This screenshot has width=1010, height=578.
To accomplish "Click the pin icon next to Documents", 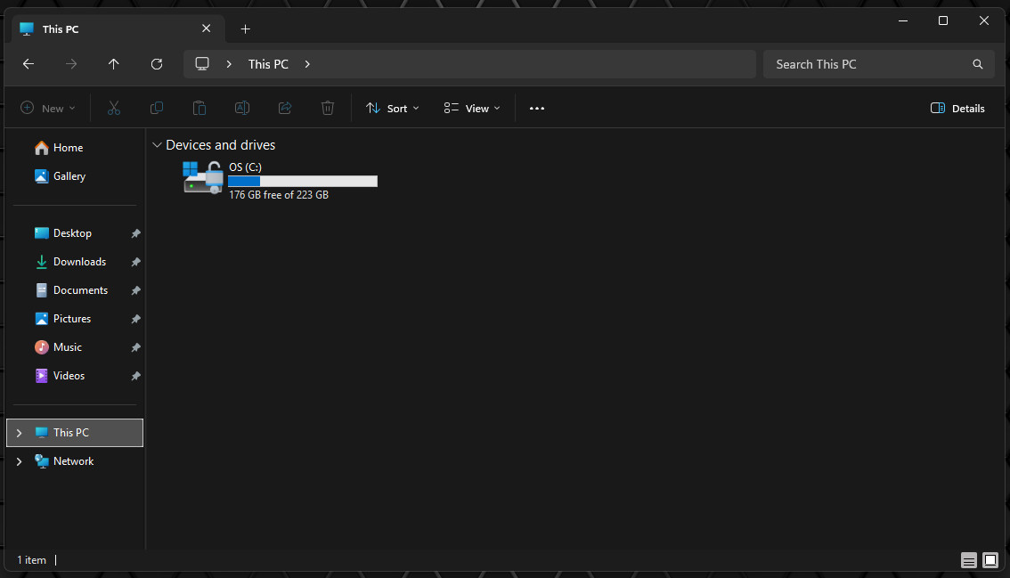I will pos(136,290).
